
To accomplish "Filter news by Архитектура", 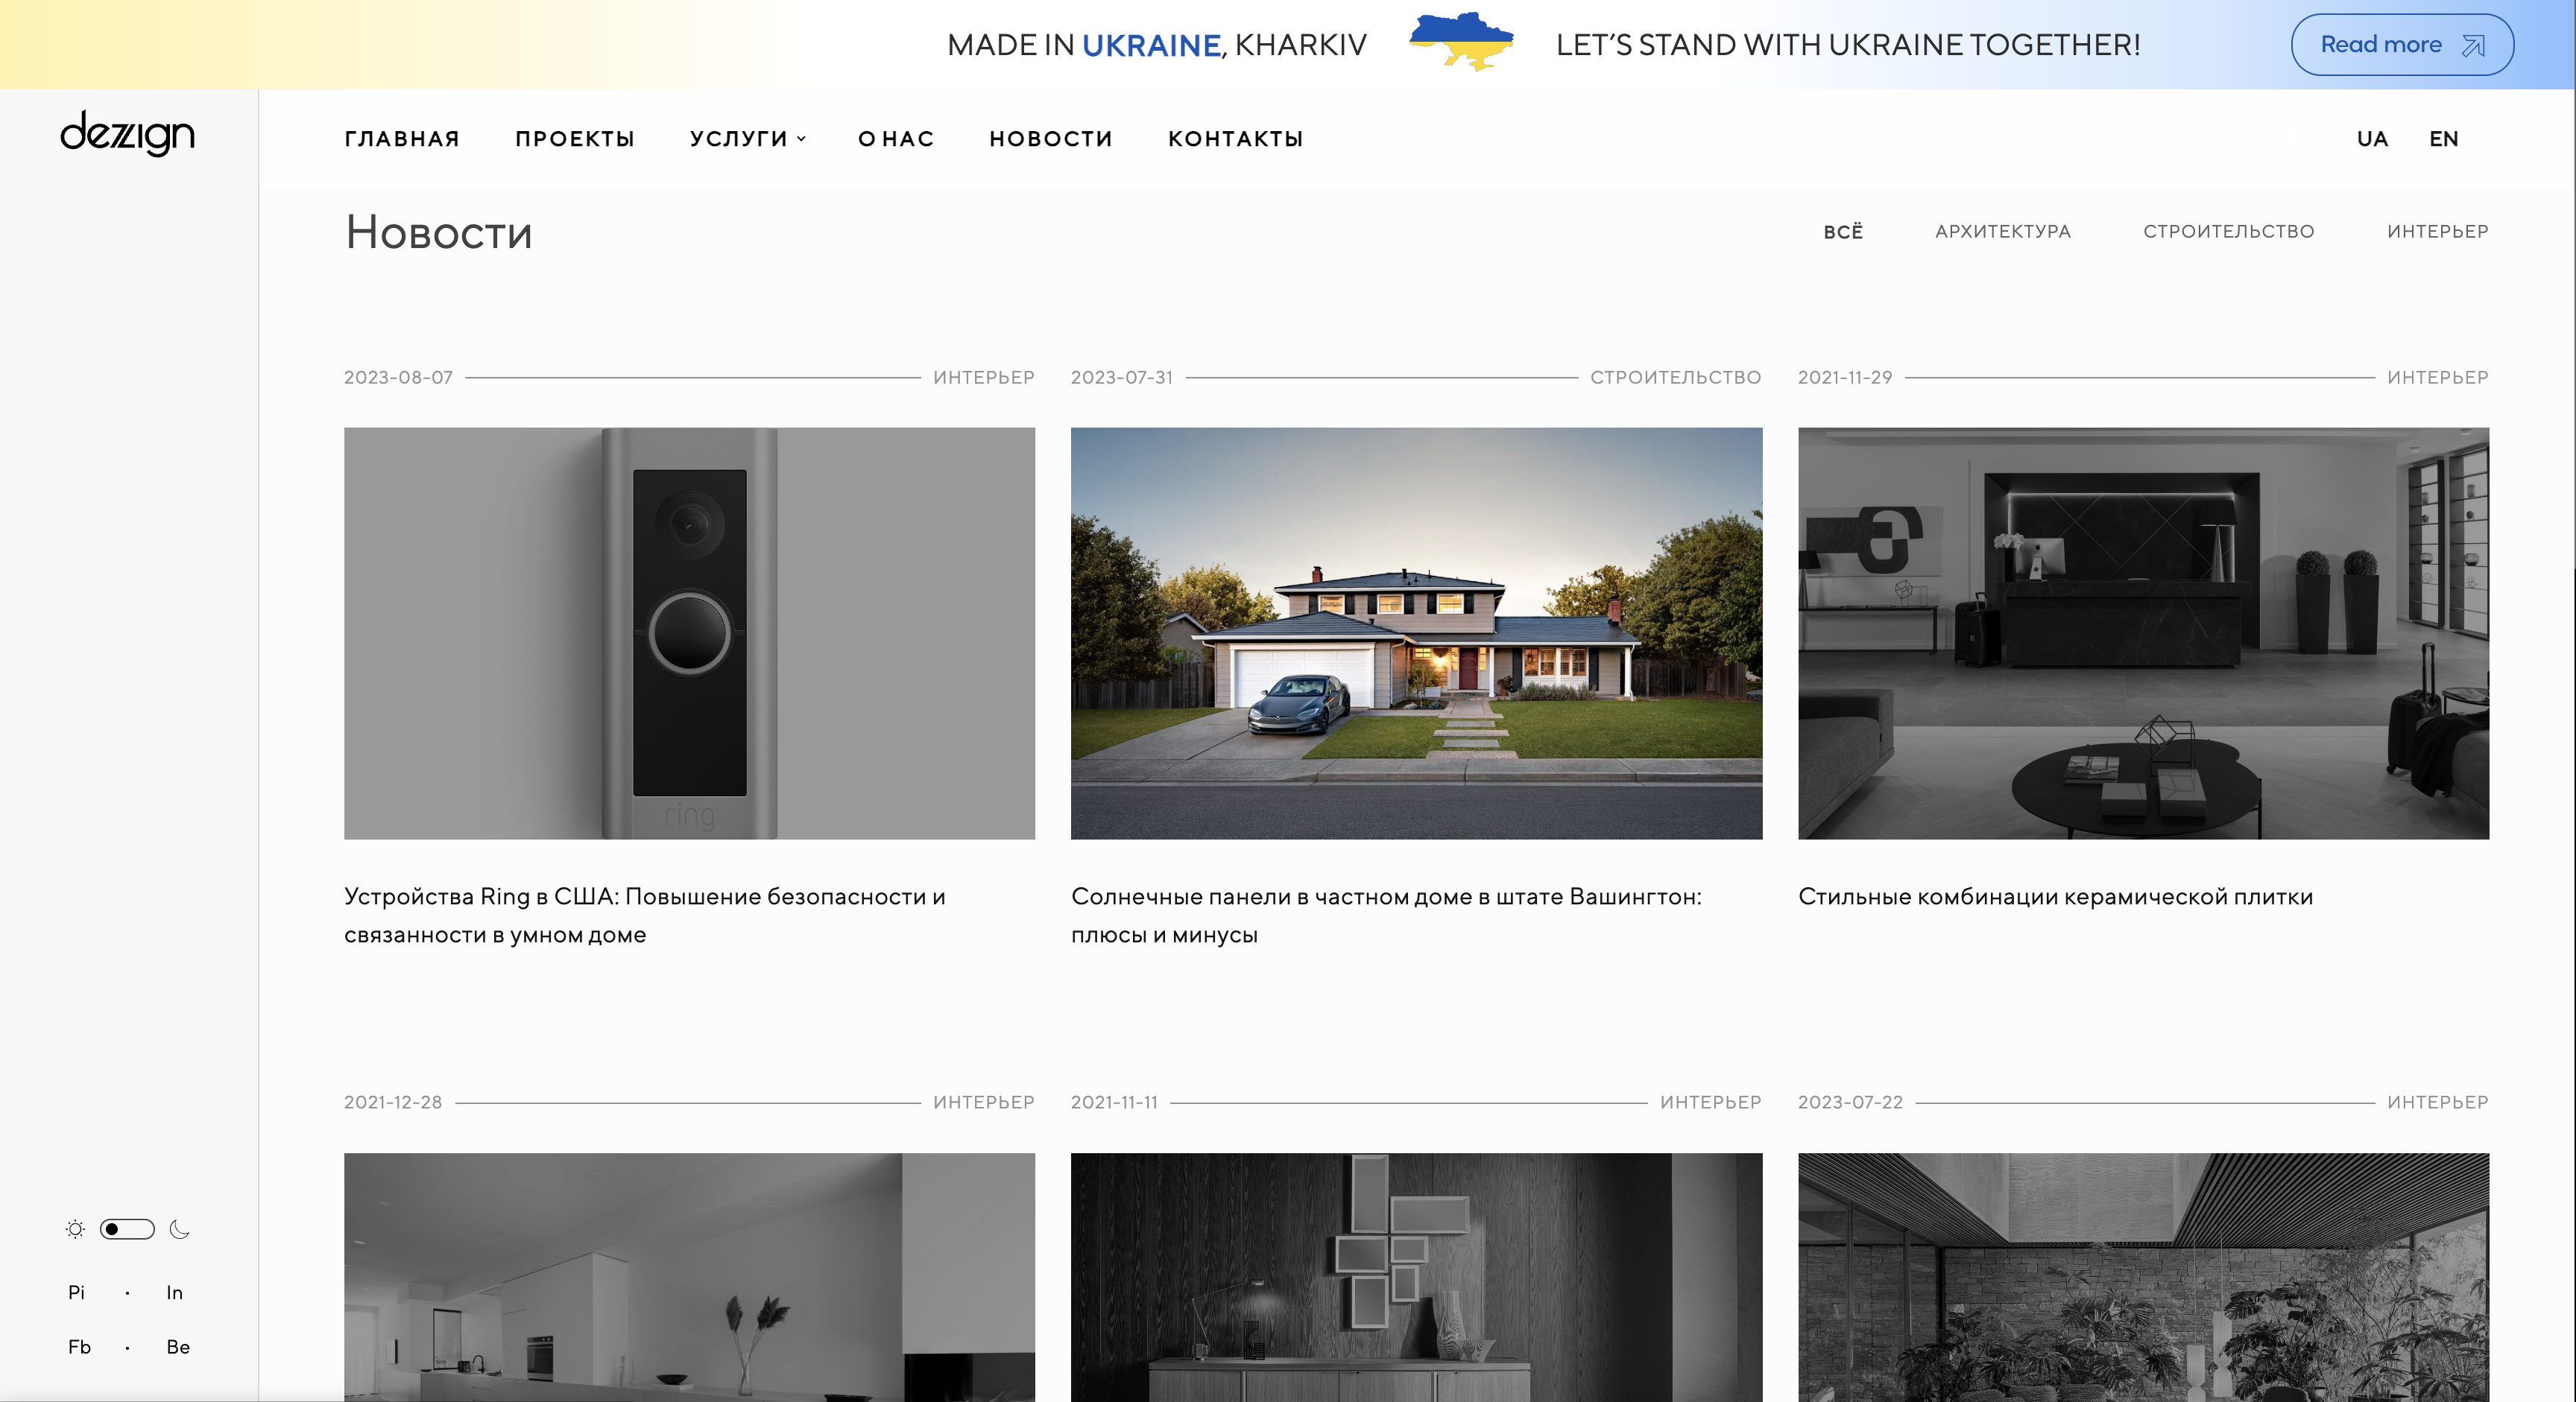I will (x=2002, y=232).
